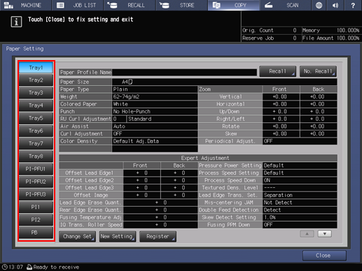The image size is (362, 271).
Task: Select Tray4 in the tray list
Action: (36, 105)
